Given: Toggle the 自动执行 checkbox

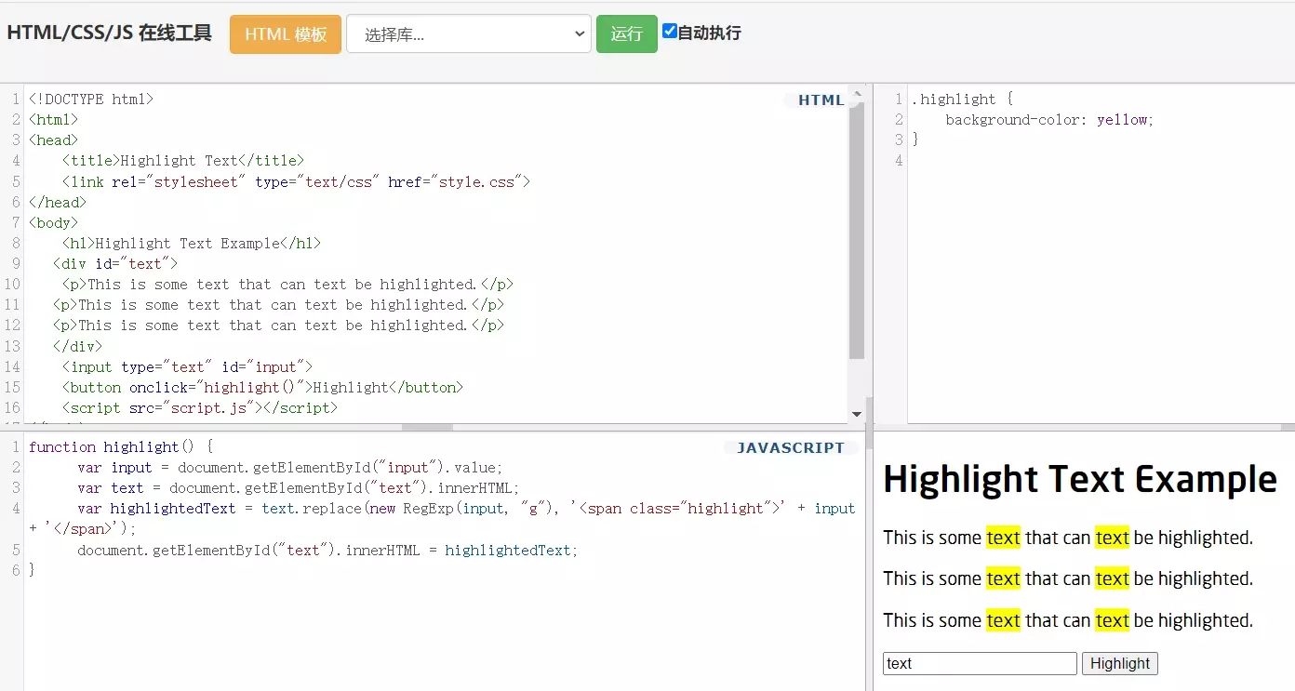Looking at the screenshot, I should pos(669,31).
